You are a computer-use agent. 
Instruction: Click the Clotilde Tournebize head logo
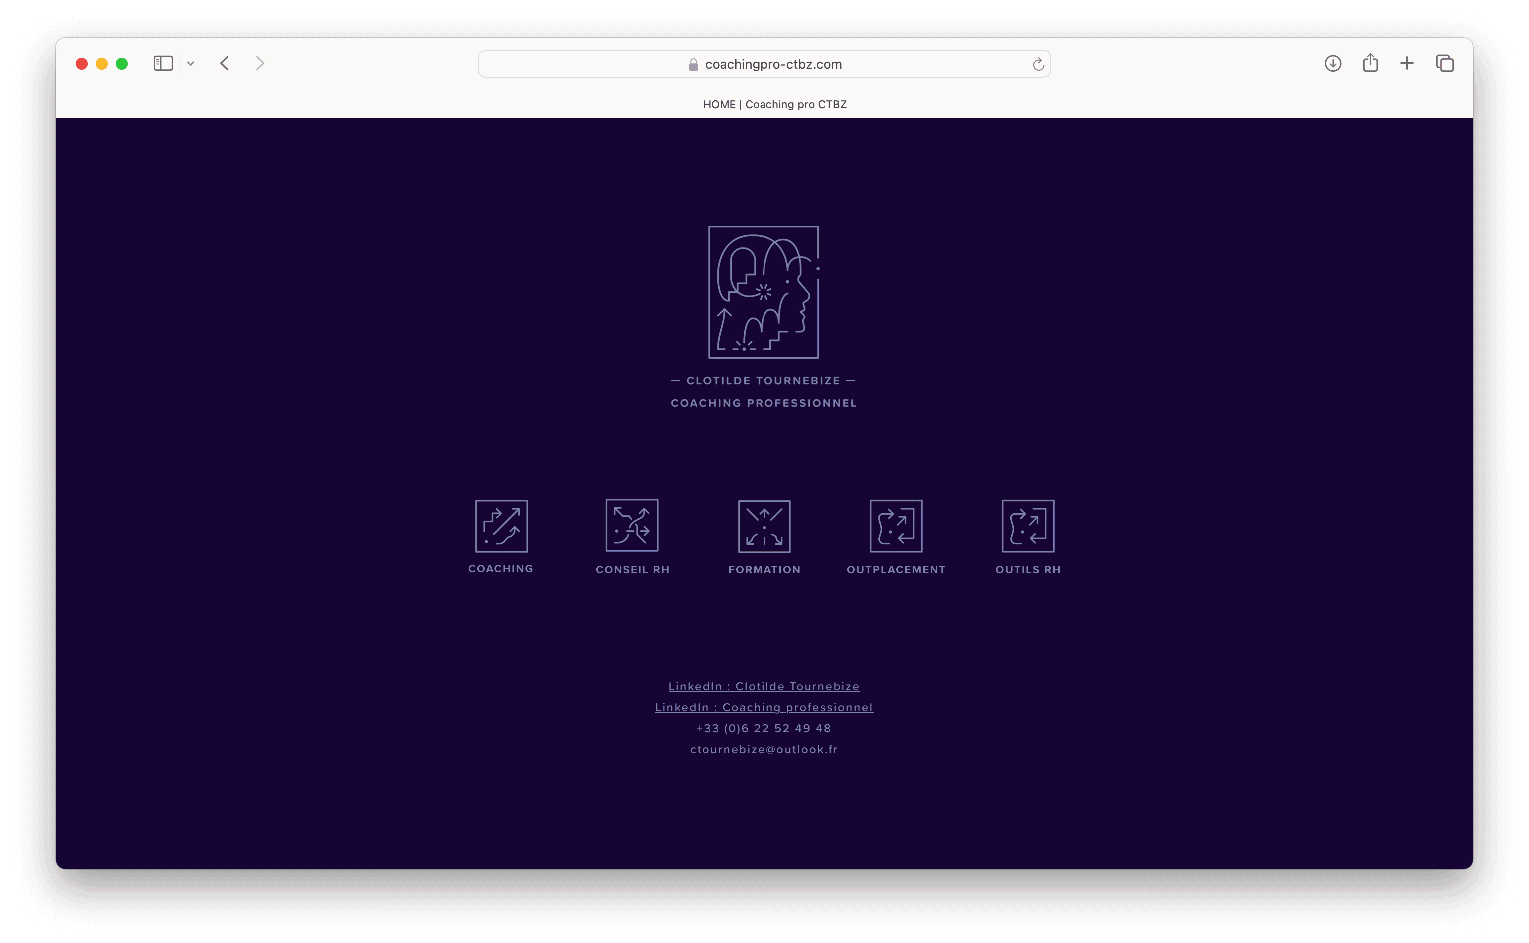[x=763, y=292]
